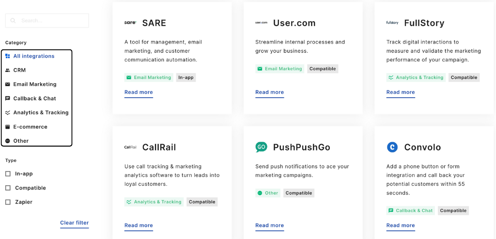Click the CallRail logo icon
The image size is (496, 239).
tap(130, 147)
